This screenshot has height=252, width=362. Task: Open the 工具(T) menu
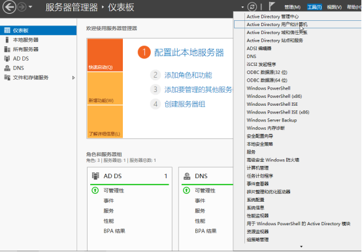tap(314, 7)
